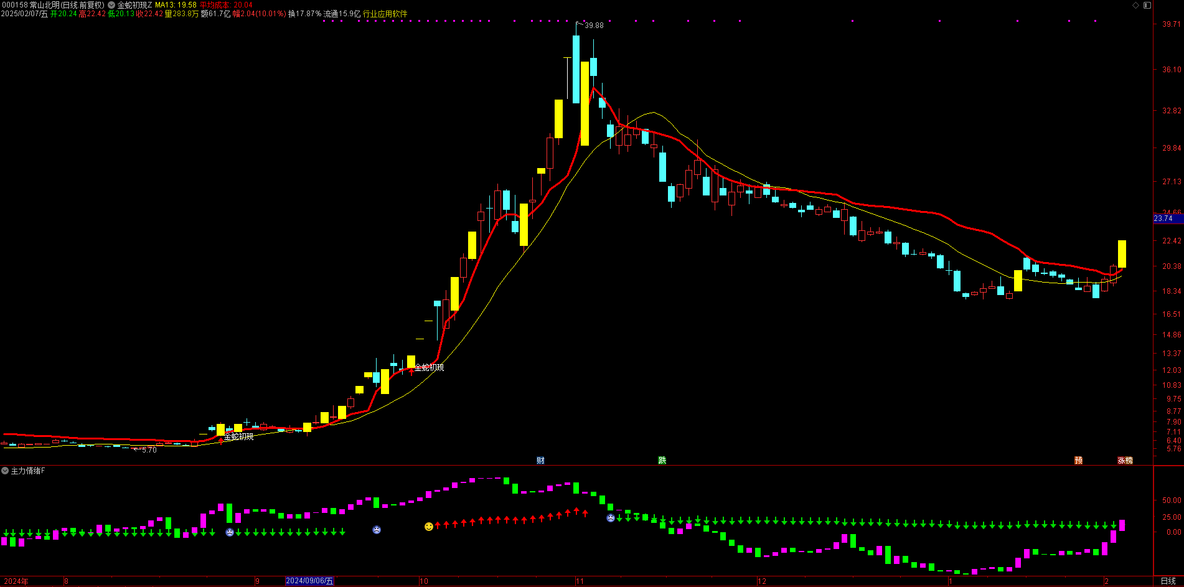
Task: Click the diamond icon at top right
Action: click(x=1135, y=5)
